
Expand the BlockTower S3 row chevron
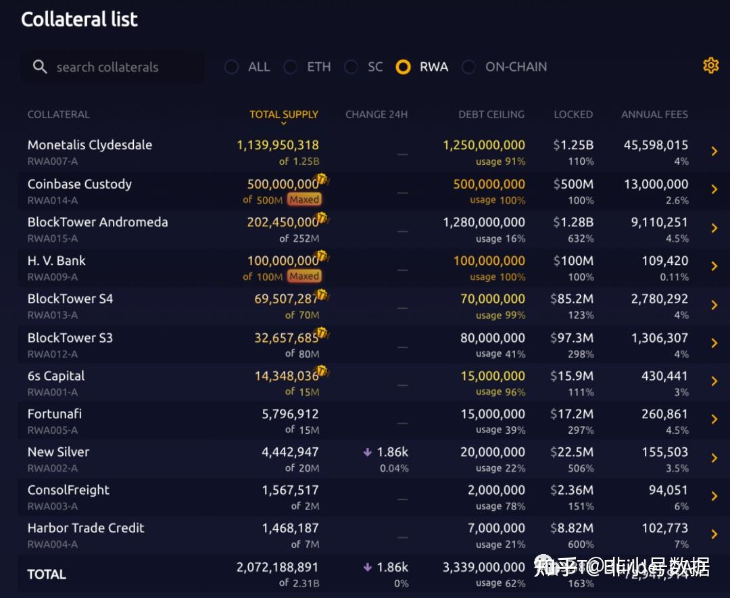click(x=714, y=343)
